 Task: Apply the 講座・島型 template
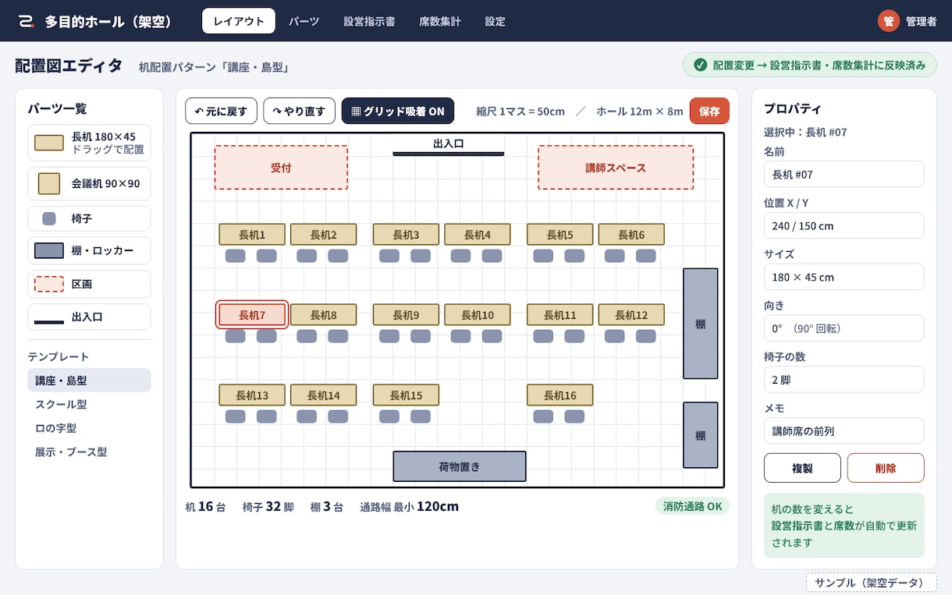click(x=89, y=381)
